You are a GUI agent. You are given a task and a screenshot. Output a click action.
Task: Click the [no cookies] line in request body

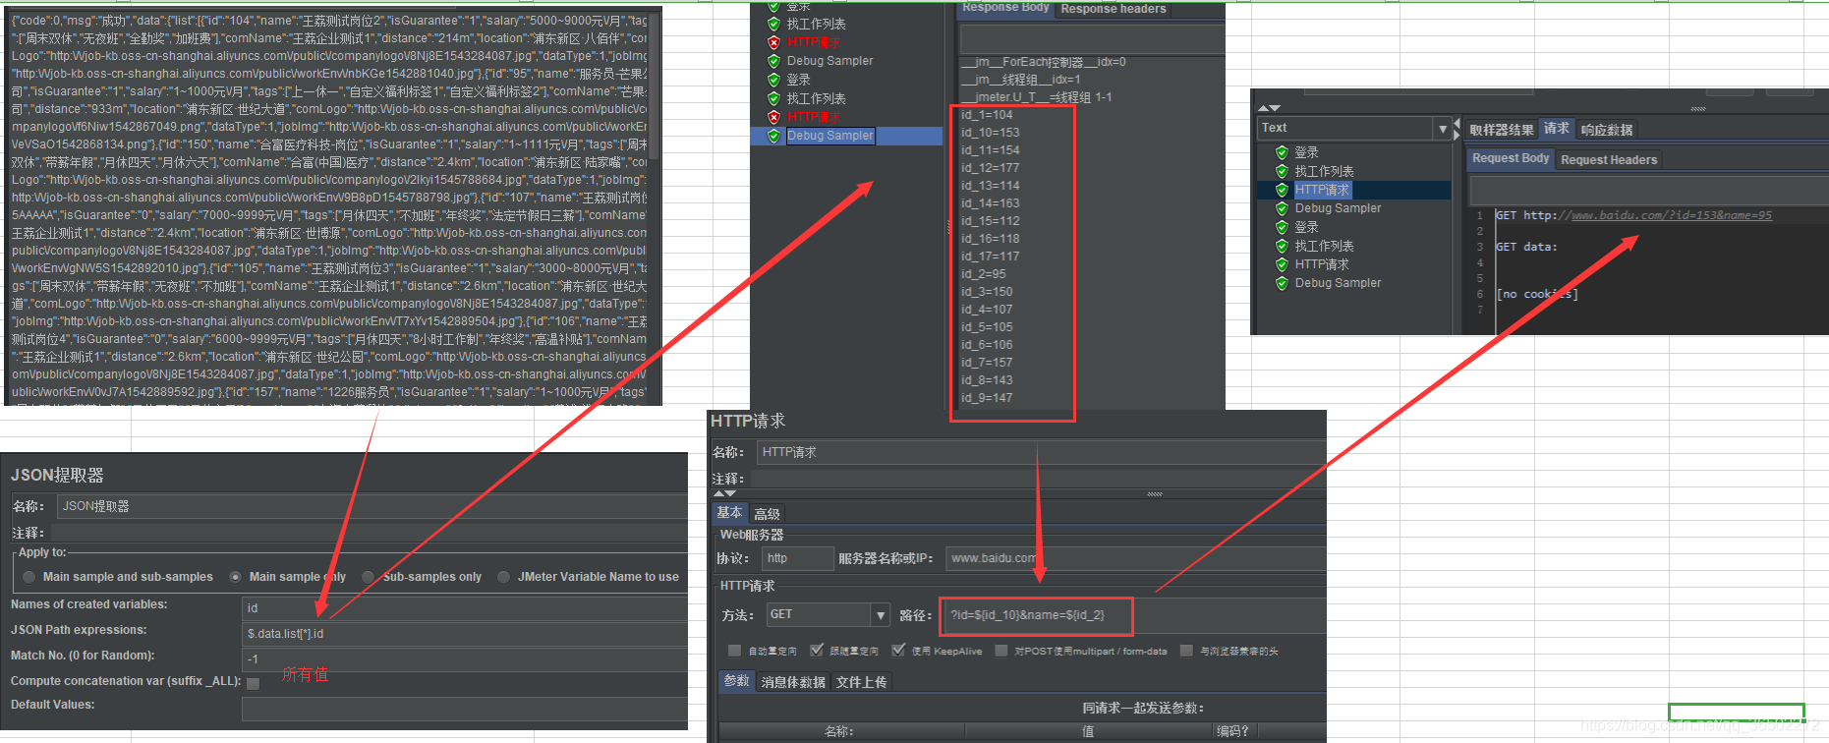1536,294
